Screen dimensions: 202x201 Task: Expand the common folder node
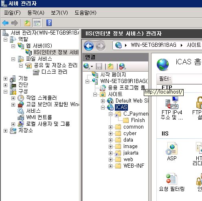point(110,127)
